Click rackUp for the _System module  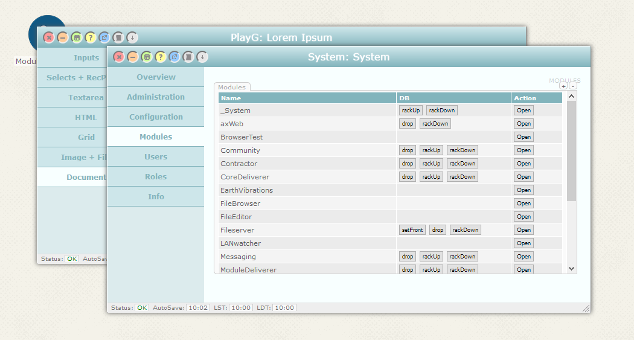(x=411, y=111)
